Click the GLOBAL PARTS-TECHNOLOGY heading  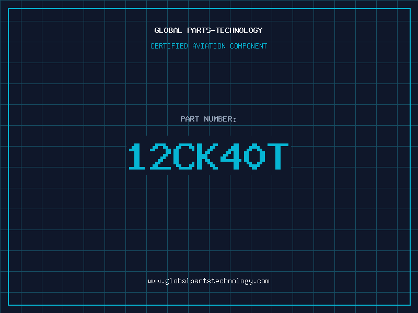point(208,30)
